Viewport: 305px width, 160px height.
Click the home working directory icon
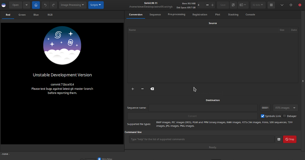tap(36, 5)
